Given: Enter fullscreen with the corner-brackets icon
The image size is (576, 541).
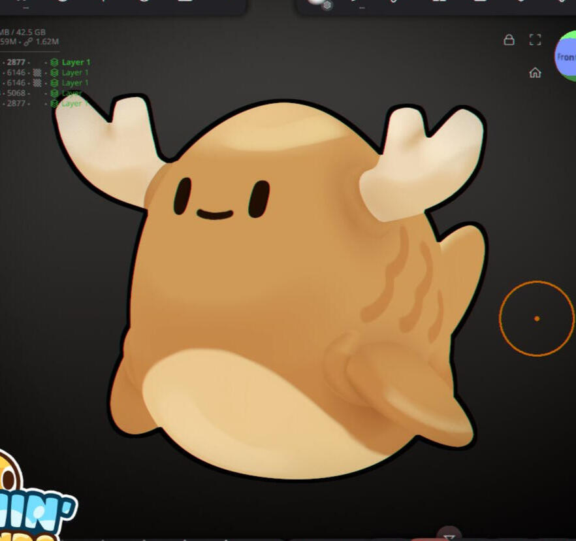Looking at the screenshot, I should 535,40.
